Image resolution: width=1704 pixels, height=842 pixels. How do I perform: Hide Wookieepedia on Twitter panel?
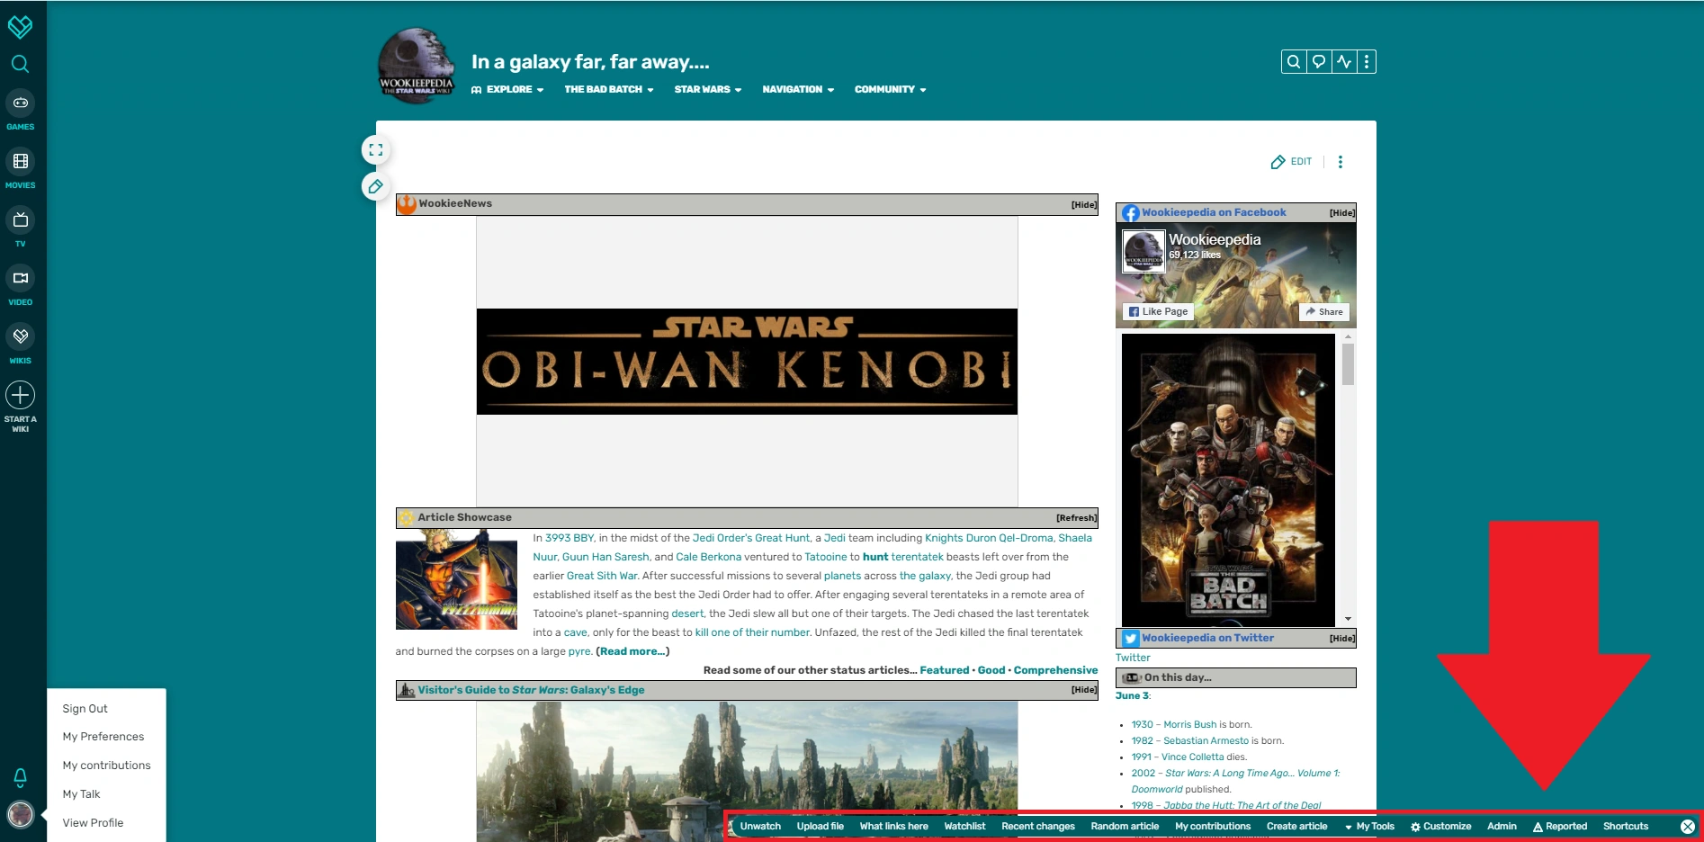[1342, 639]
